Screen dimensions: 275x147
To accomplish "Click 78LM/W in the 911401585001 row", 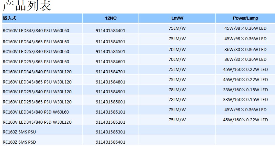I will [x=177, y=100].
